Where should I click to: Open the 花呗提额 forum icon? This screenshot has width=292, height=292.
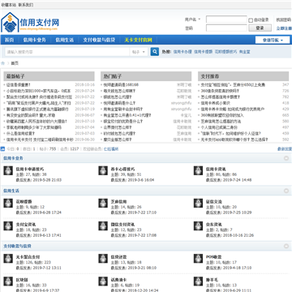coord(8,204)
